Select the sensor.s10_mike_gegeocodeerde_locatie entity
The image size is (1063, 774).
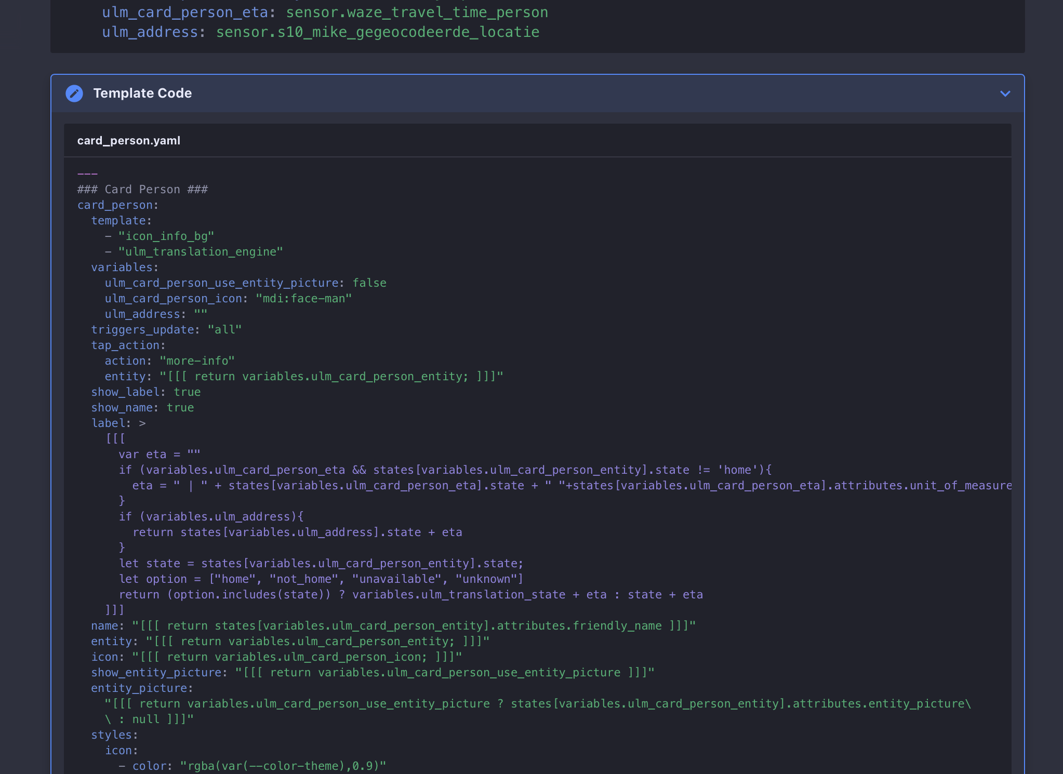(377, 32)
